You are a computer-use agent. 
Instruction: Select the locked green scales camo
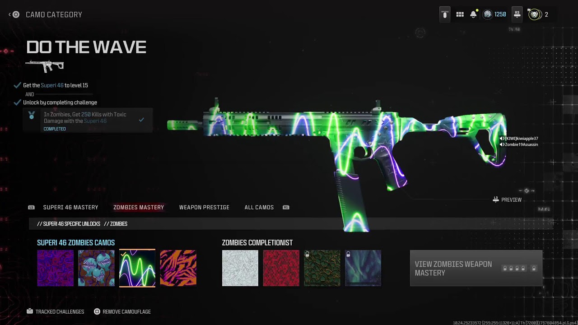[322, 268]
